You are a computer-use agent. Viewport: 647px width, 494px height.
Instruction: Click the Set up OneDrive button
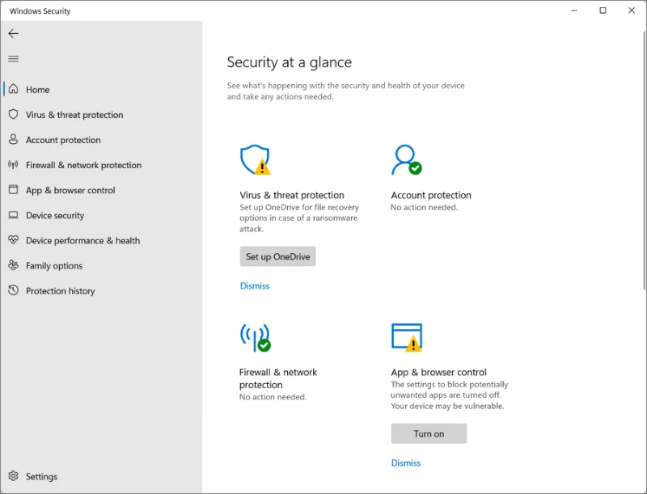click(x=277, y=256)
